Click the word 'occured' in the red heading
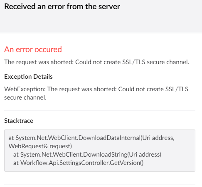Image resolution: width=202 pixels, height=187 pixels. [x=48, y=50]
